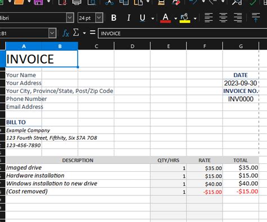The height and width of the screenshot is (222, 267).
Task: Align cell content to top
Action: [x=256, y=17]
